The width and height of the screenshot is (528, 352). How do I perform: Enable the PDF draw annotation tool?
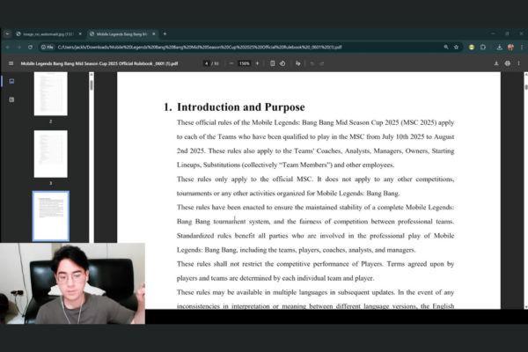click(x=298, y=63)
